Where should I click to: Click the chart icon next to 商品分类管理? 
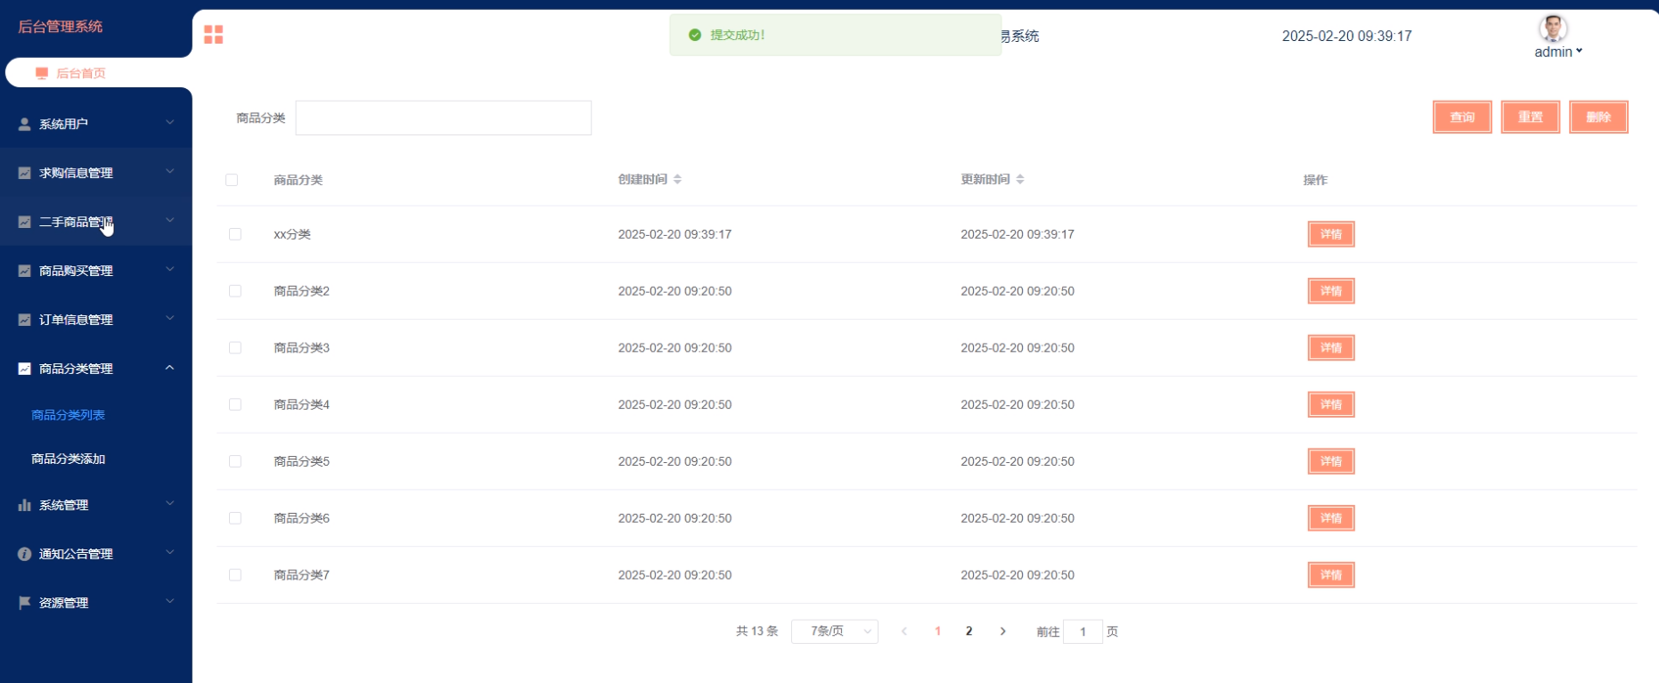25,369
